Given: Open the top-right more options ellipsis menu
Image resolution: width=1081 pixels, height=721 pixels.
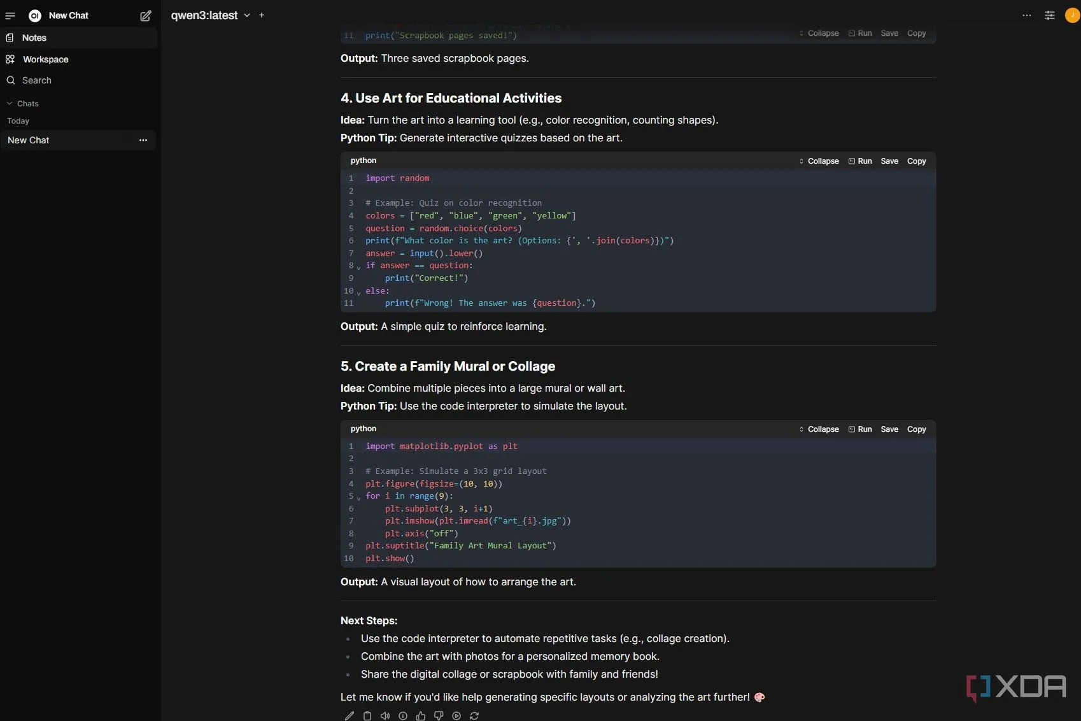Looking at the screenshot, I should tap(1027, 15).
